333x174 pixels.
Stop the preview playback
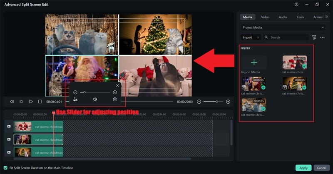[x=40, y=102]
